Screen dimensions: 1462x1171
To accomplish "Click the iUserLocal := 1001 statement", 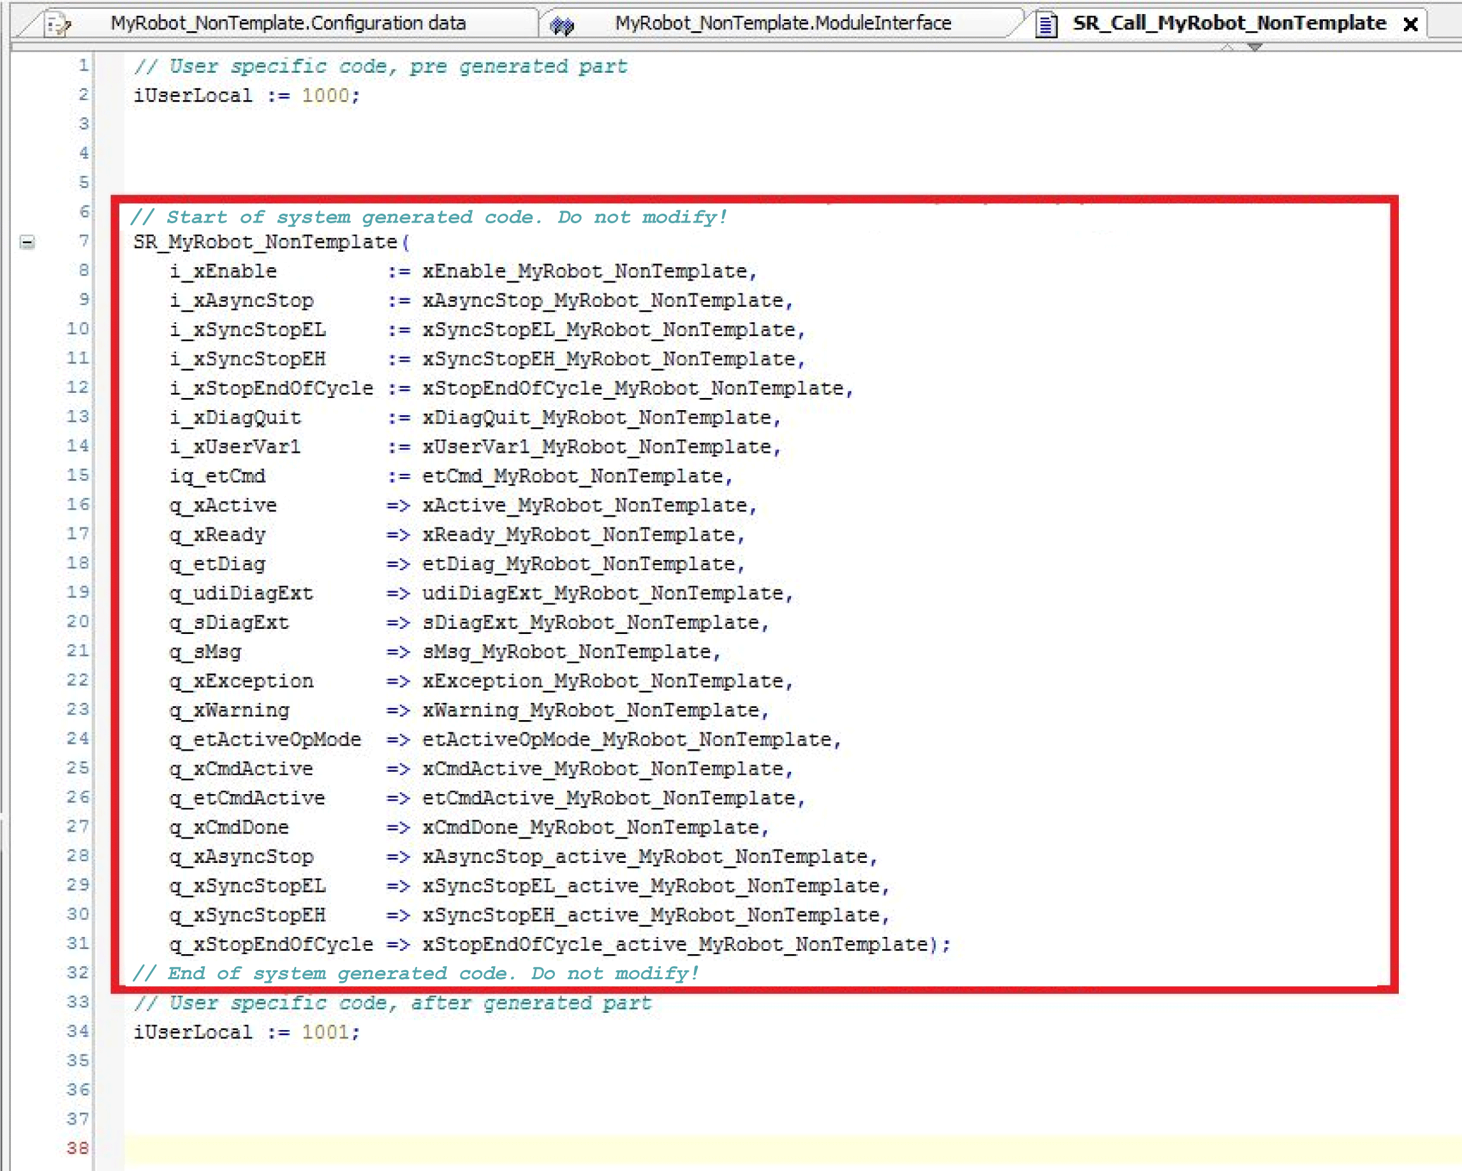I will tap(246, 1032).
